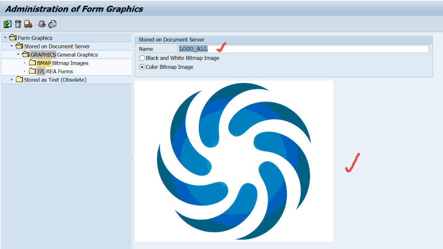Click the 'Name' field label
This screenshot has width=443, height=249.
pyautogui.click(x=146, y=49)
